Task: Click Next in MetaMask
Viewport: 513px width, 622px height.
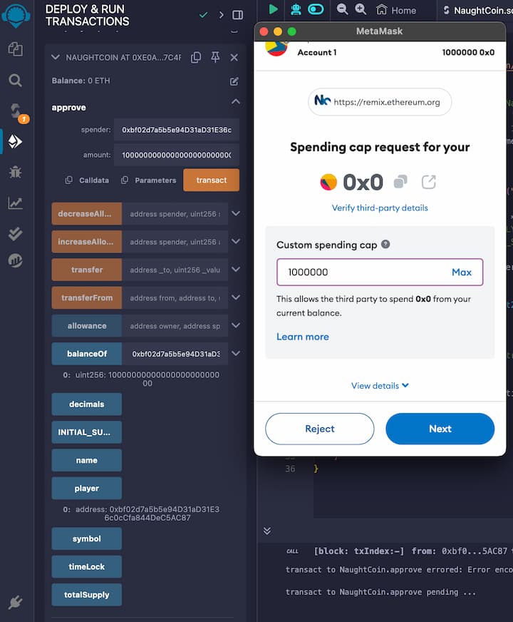Action: (440, 429)
